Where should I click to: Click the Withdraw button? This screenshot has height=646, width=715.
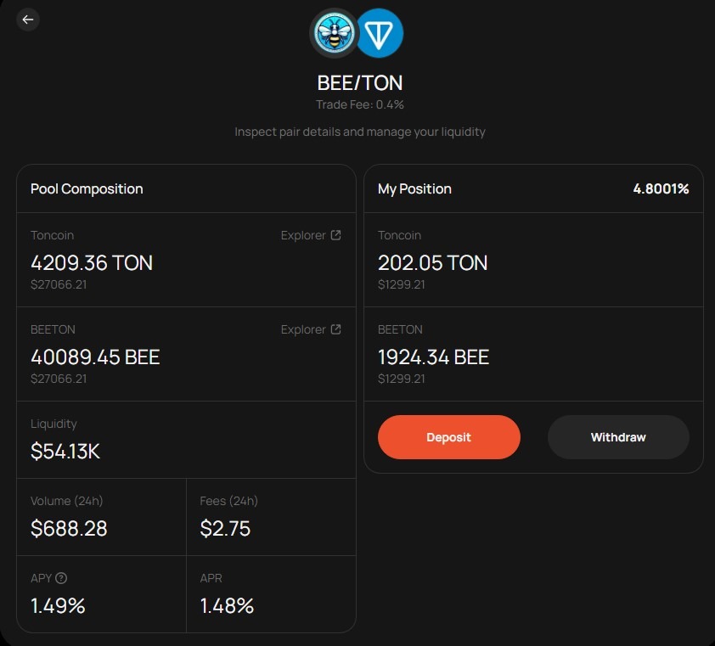(x=618, y=437)
